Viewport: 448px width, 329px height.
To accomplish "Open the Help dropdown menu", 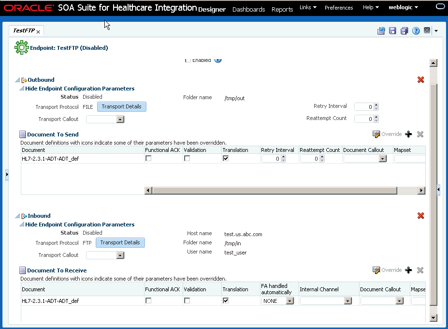I will pyautogui.click(x=371, y=7).
